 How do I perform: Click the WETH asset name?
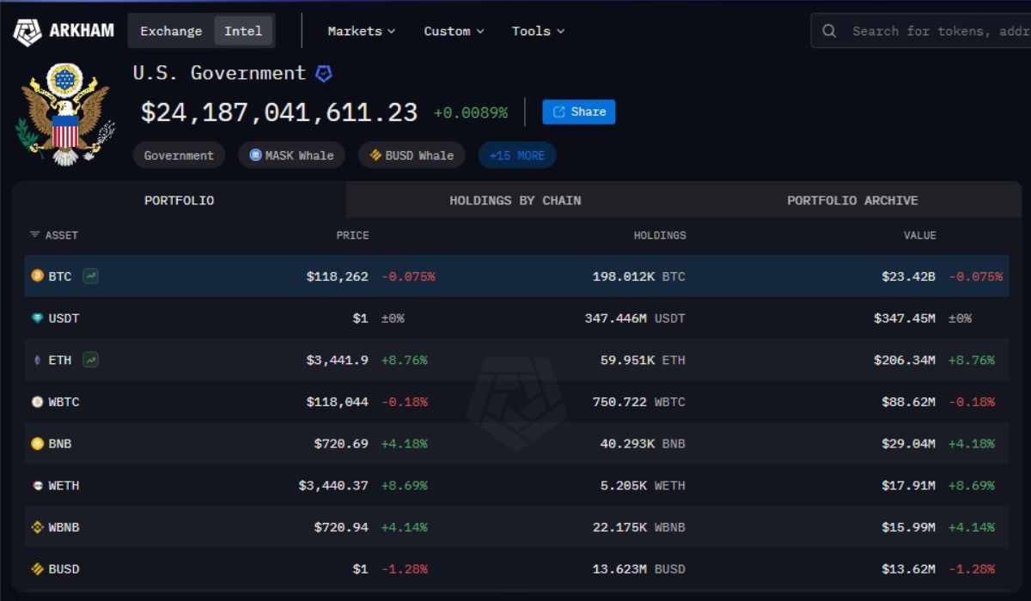click(x=64, y=486)
